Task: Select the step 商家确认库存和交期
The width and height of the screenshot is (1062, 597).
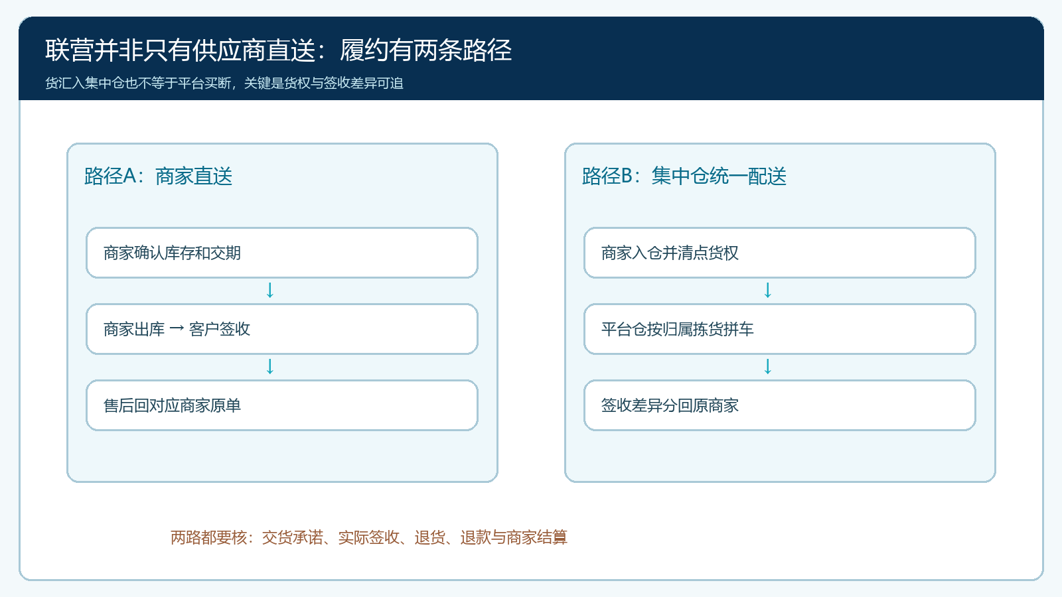Action: [x=282, y=253]
